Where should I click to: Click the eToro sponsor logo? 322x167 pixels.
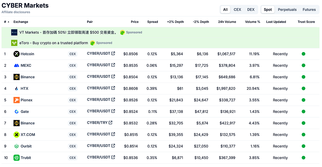[x=14, y=43]
